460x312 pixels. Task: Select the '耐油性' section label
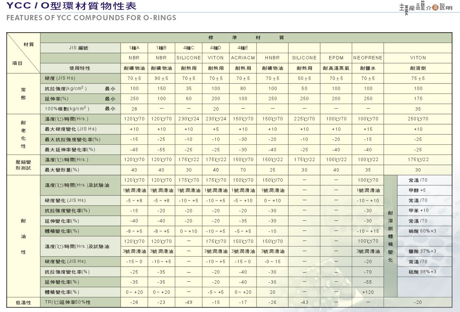[23, 236]
